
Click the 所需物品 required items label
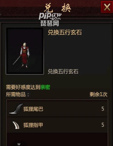coord(18,94)
